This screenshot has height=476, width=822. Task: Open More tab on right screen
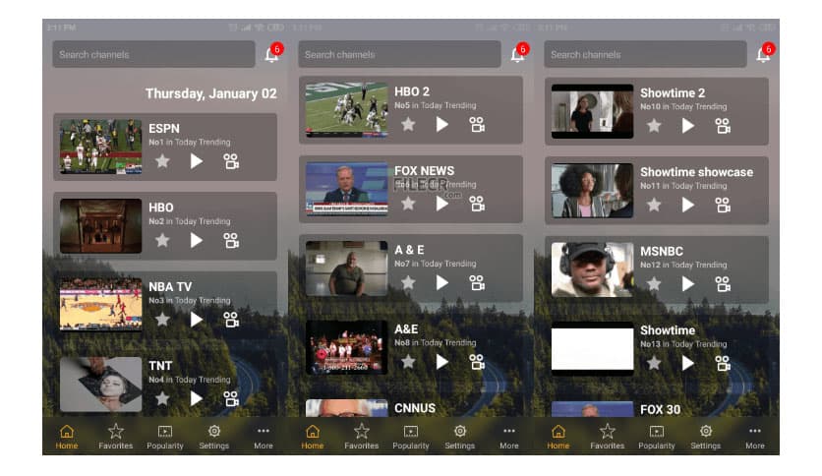[755, 438]
